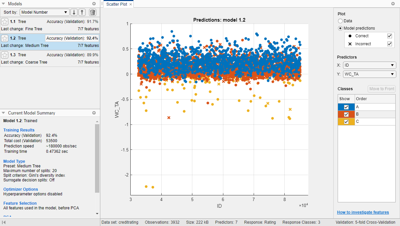Collapse the Models panel header triangle
400x226 pixels.
(3, 4)
